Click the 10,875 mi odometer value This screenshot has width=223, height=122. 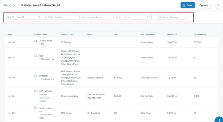(x=172, y=58)
